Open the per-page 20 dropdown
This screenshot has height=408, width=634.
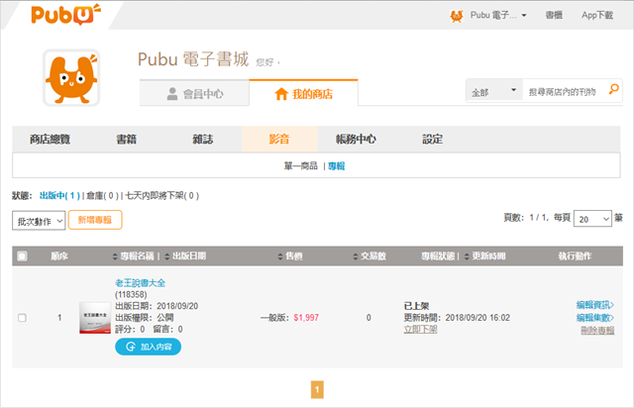click(x=592, y=219)
